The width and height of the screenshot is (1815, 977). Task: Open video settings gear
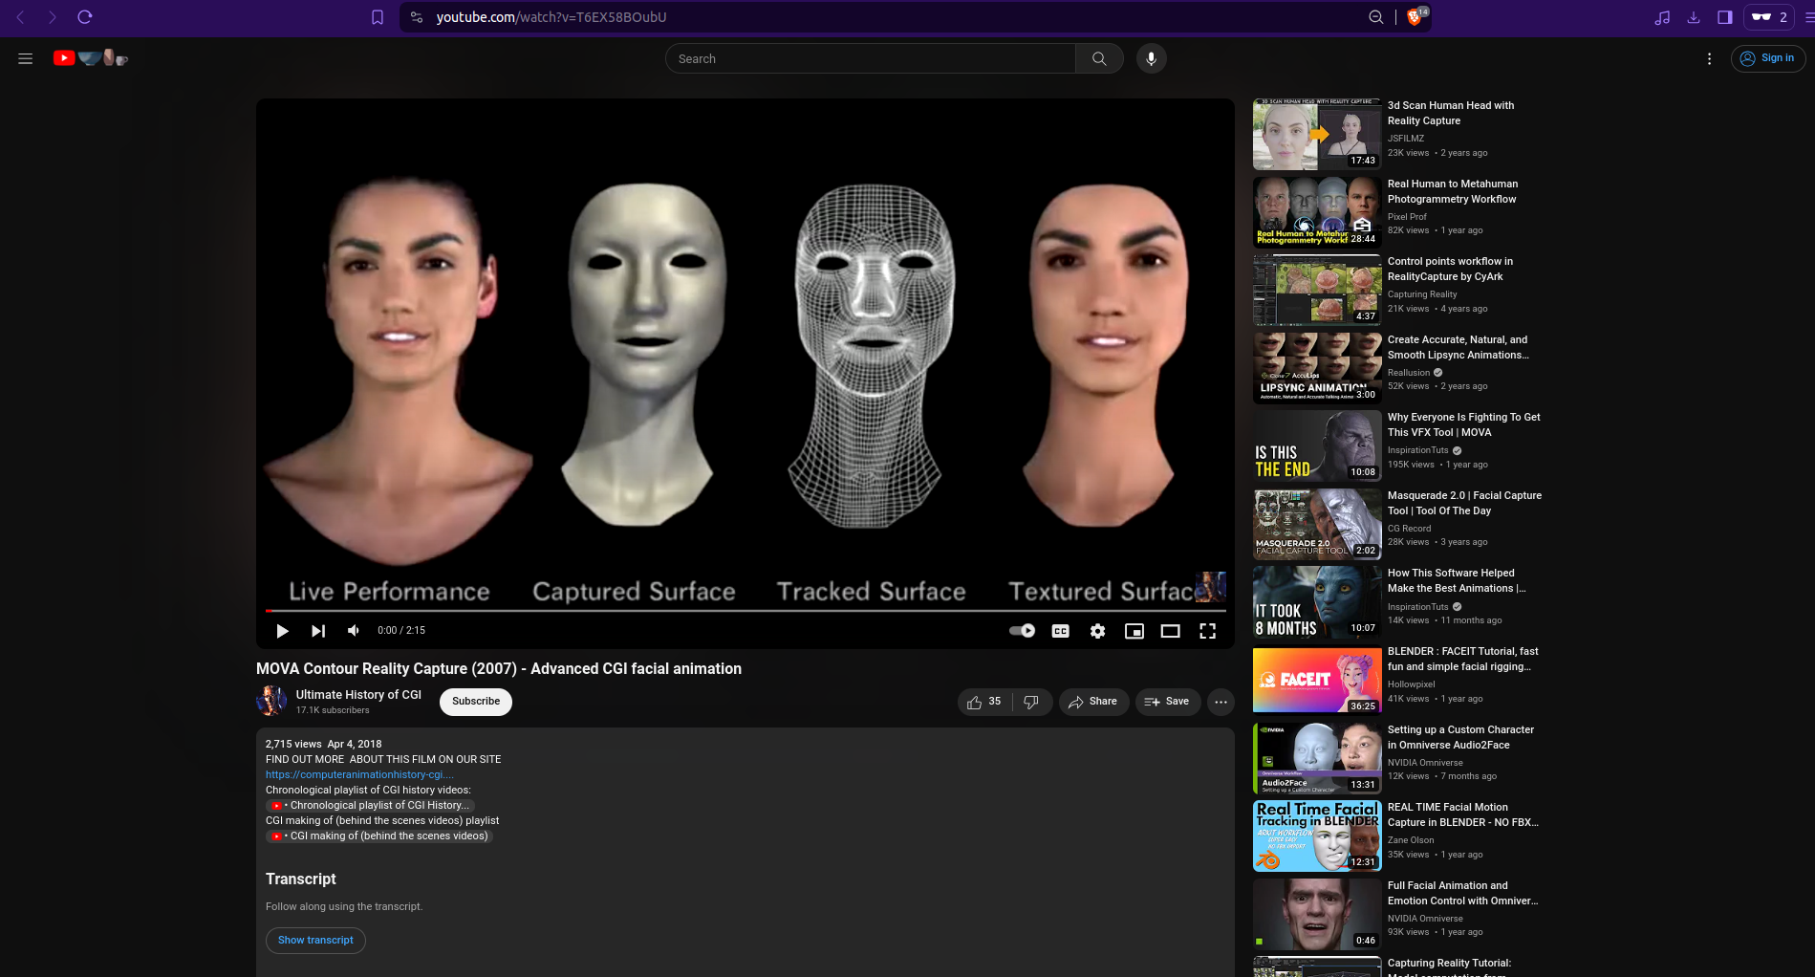click(1098, 631)
